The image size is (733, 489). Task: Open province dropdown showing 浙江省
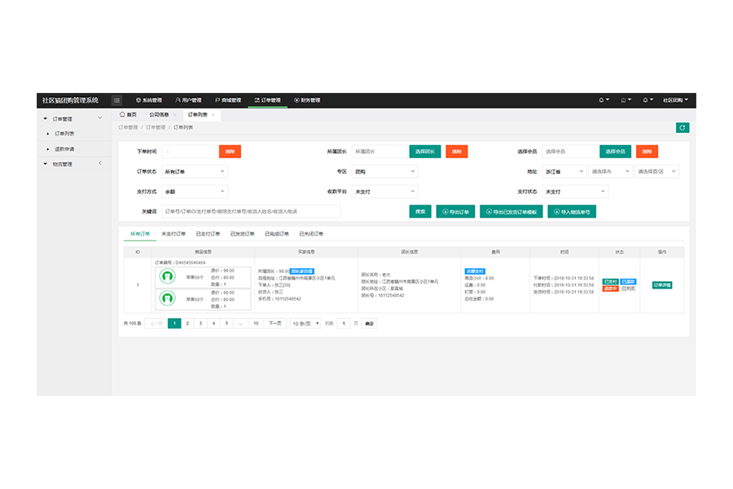click(564, 172)
